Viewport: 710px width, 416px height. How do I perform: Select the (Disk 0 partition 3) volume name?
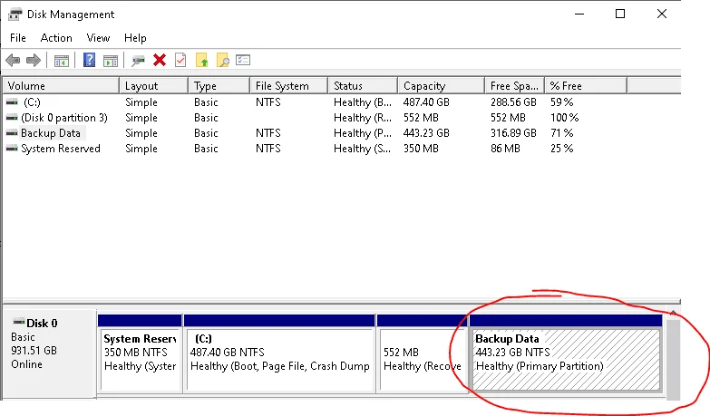pos(64,118)
